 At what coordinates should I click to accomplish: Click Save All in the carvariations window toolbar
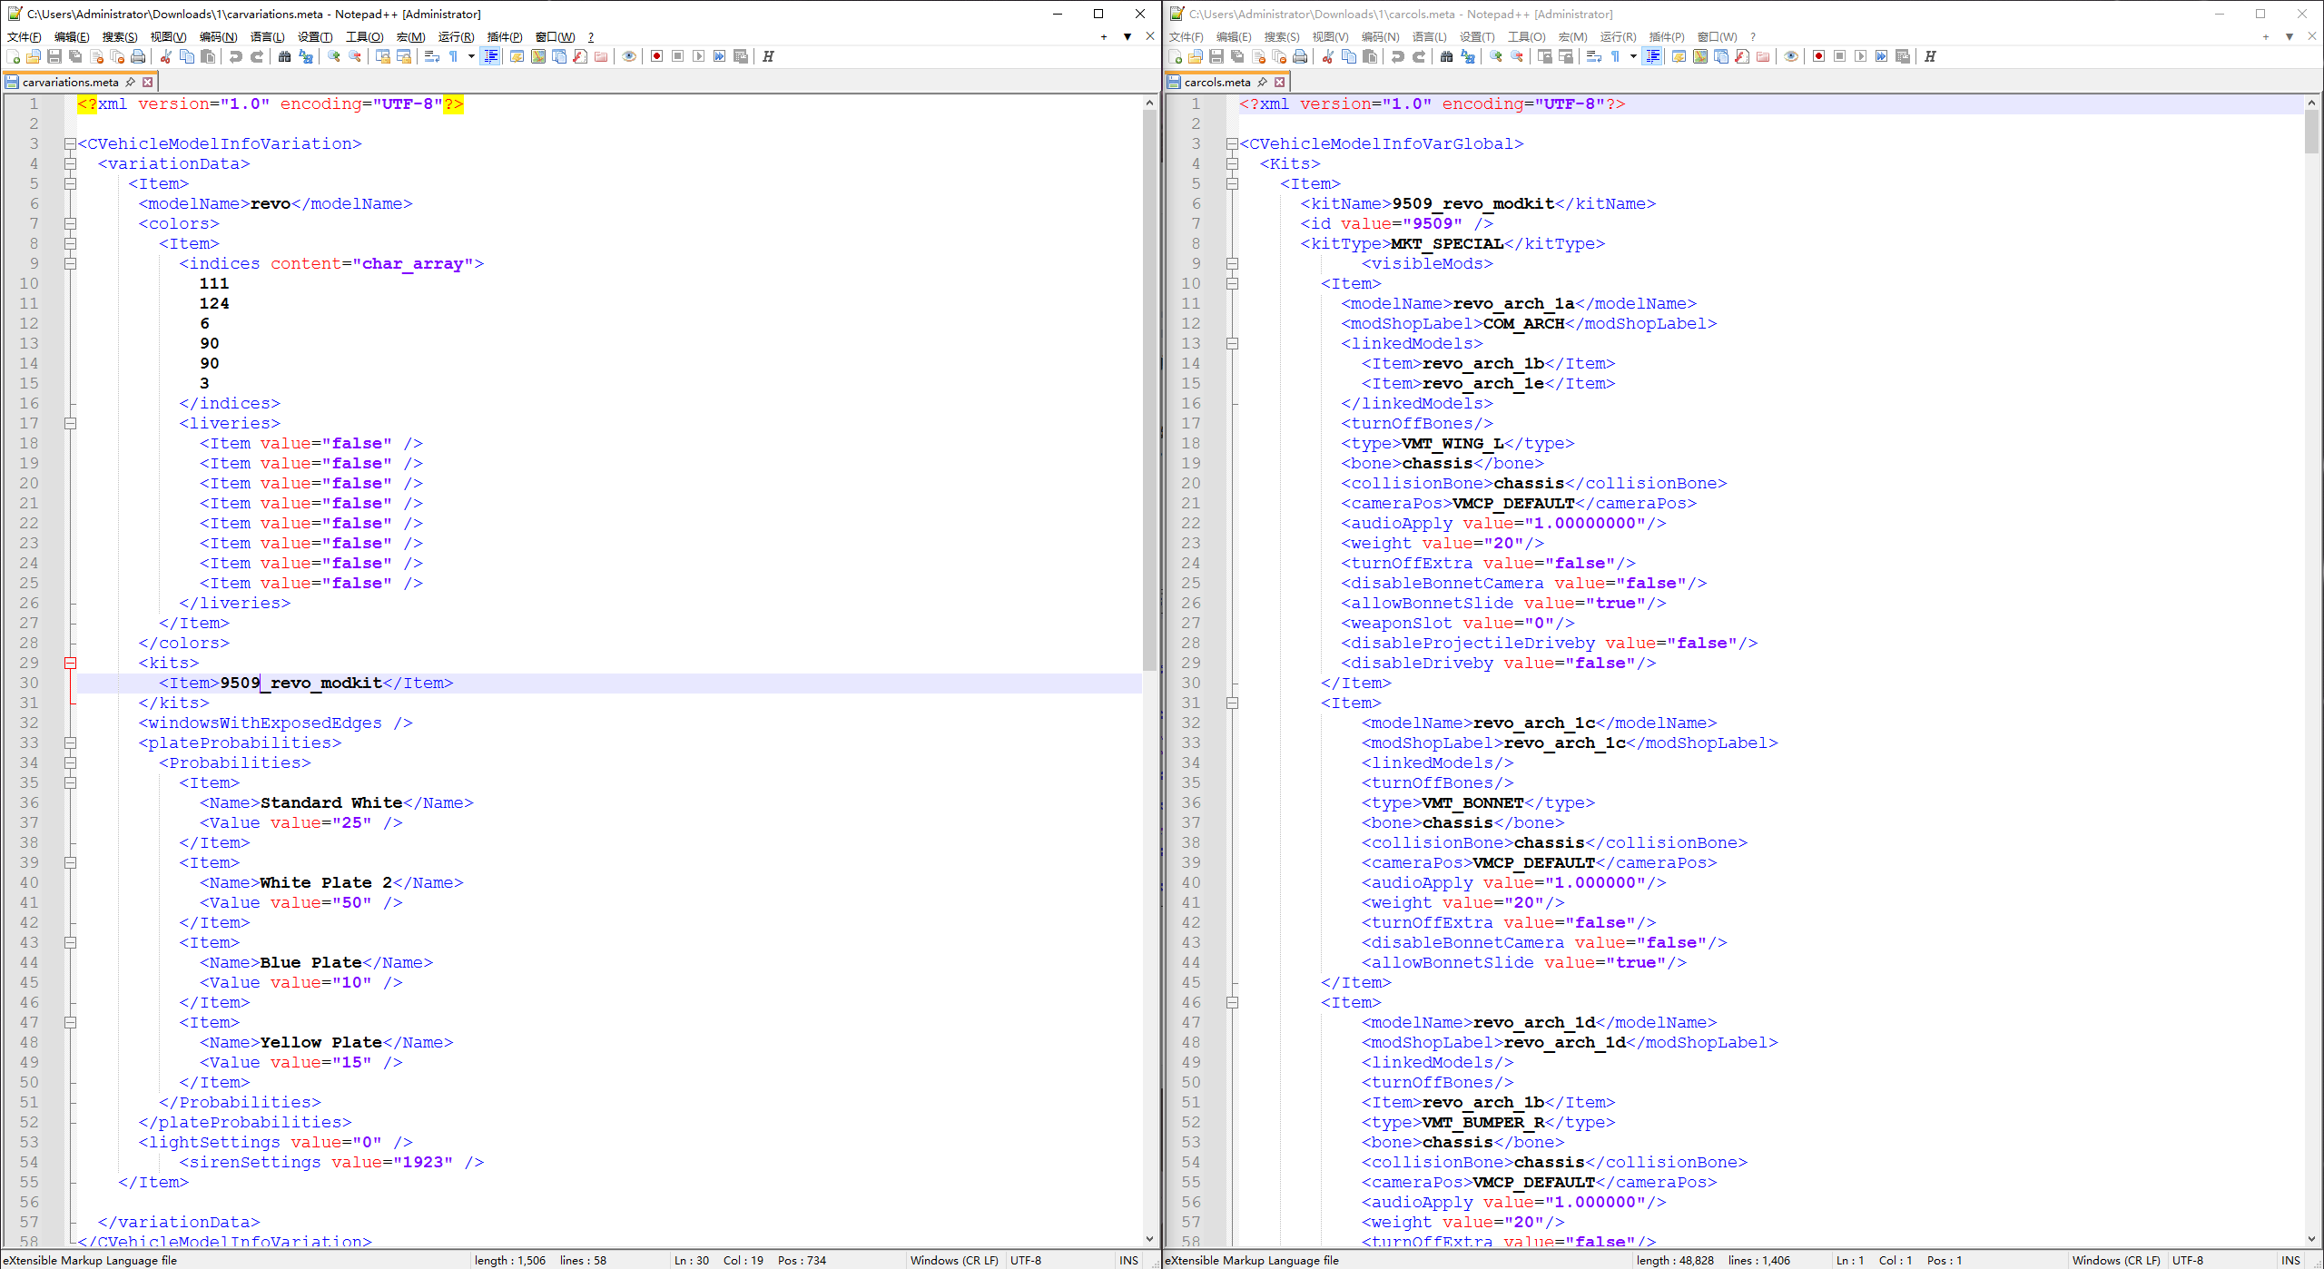[x=75, y=56]
